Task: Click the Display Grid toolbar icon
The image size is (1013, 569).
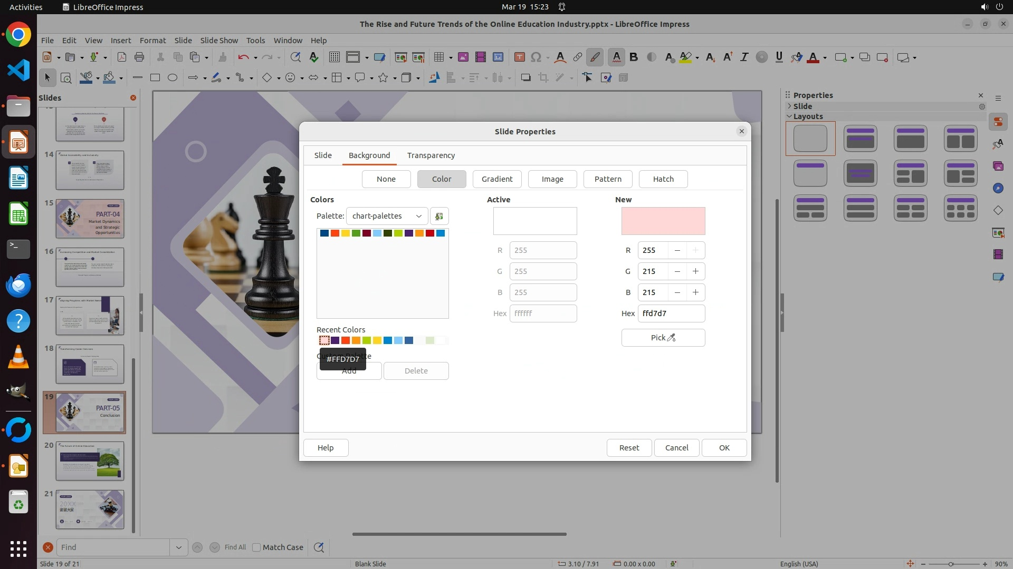Action: (x=334, y=57)
